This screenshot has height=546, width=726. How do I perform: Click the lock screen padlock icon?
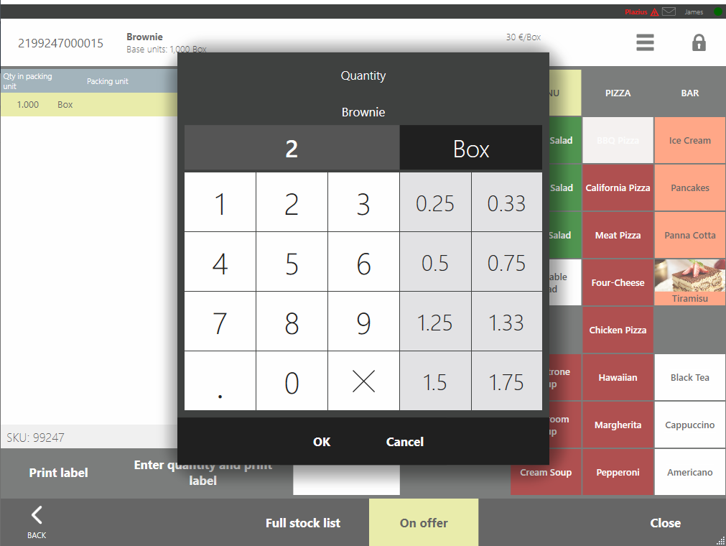point(698,43)
